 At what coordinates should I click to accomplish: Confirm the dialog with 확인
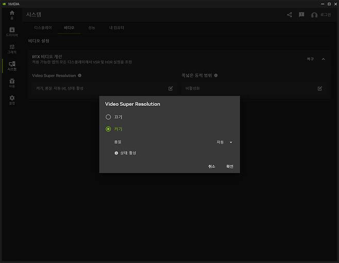(230, 166)
